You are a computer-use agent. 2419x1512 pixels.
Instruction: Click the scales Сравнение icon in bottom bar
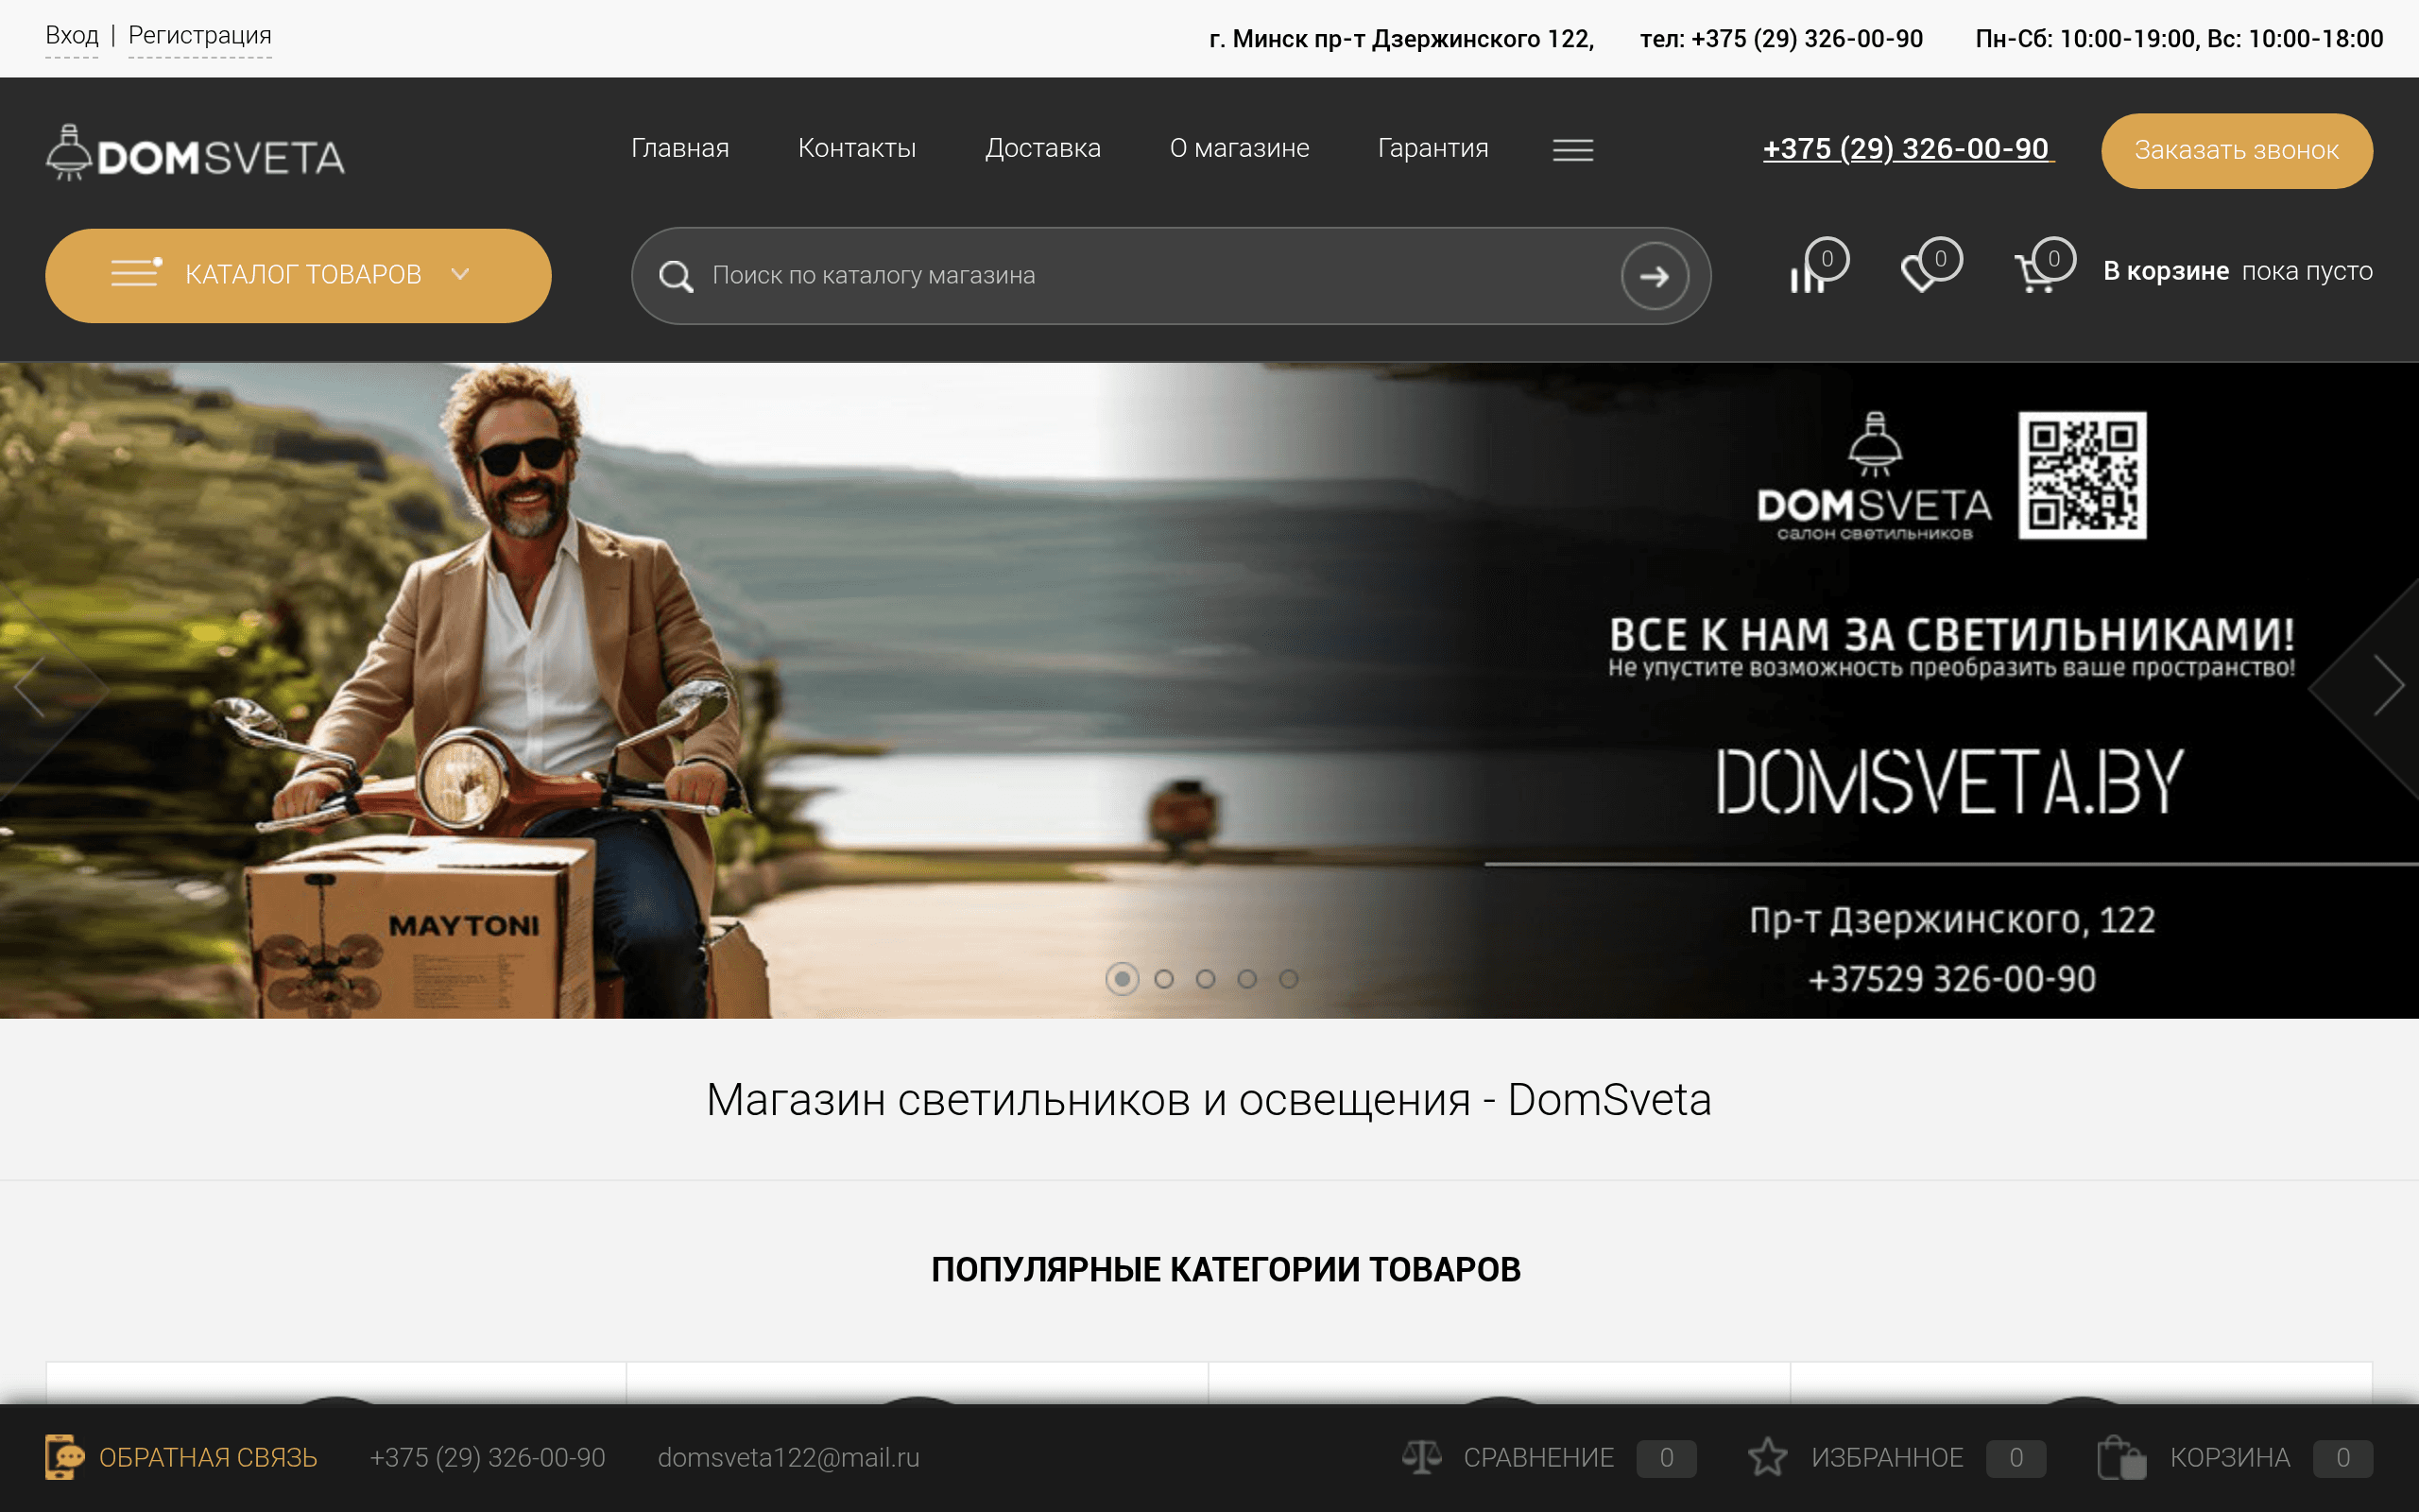pyautogui.click(x=1421, y=1457)
